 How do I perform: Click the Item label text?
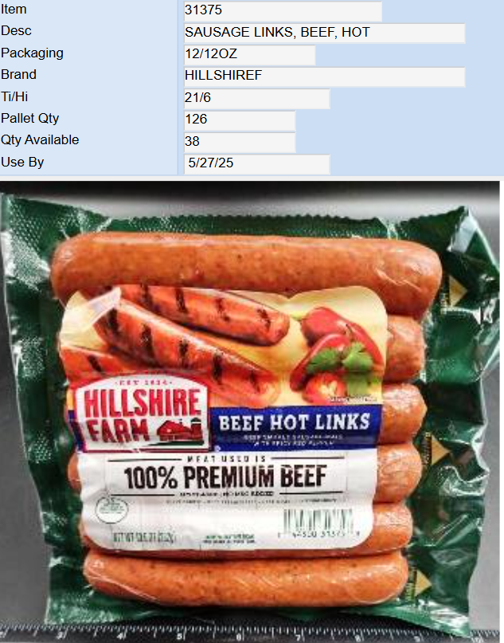coord(14,9)
